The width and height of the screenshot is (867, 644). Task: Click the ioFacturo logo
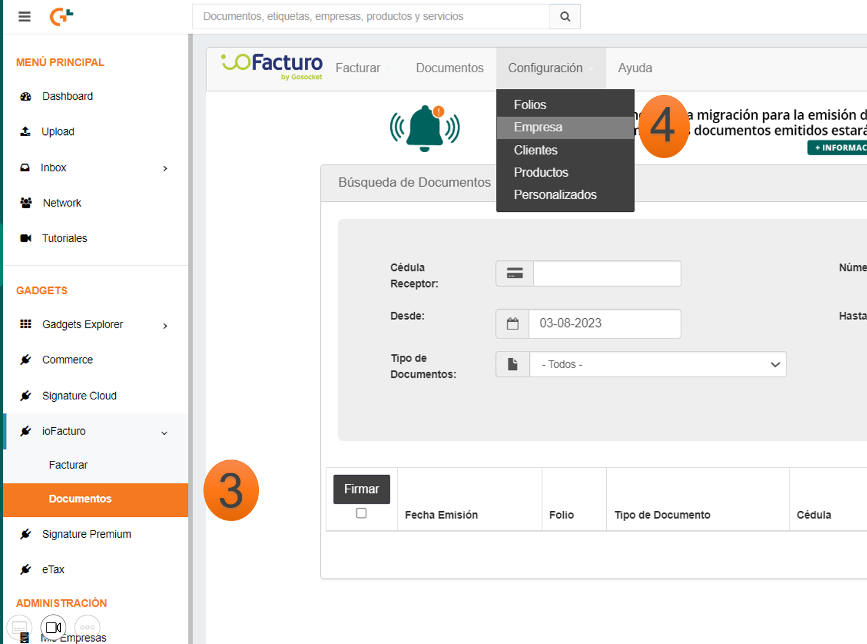(272, 67)
